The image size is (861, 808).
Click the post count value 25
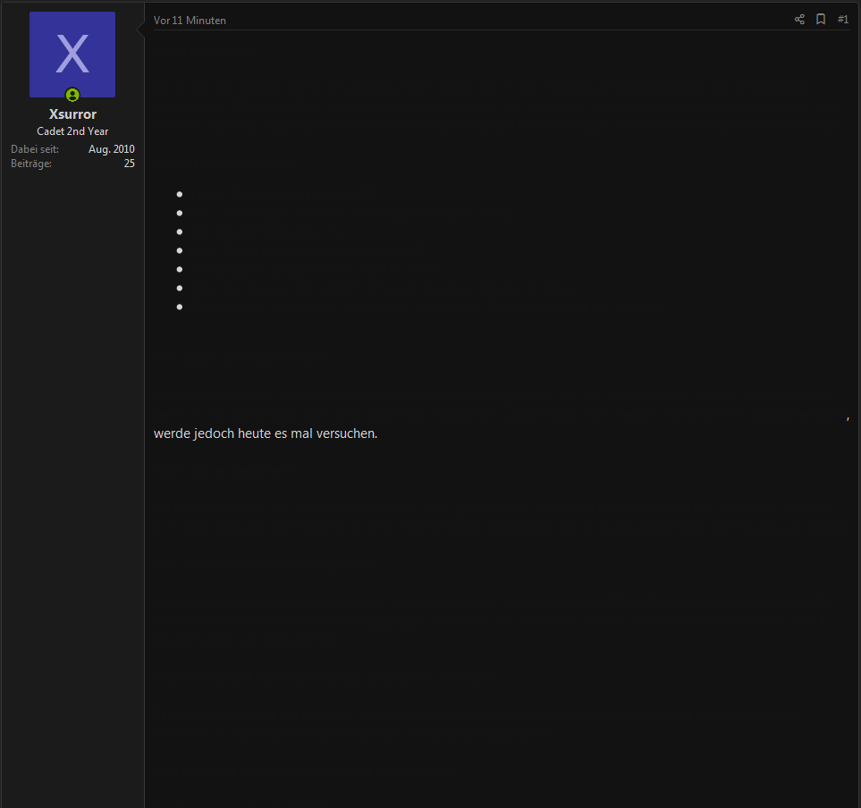(x=129, y=164)
